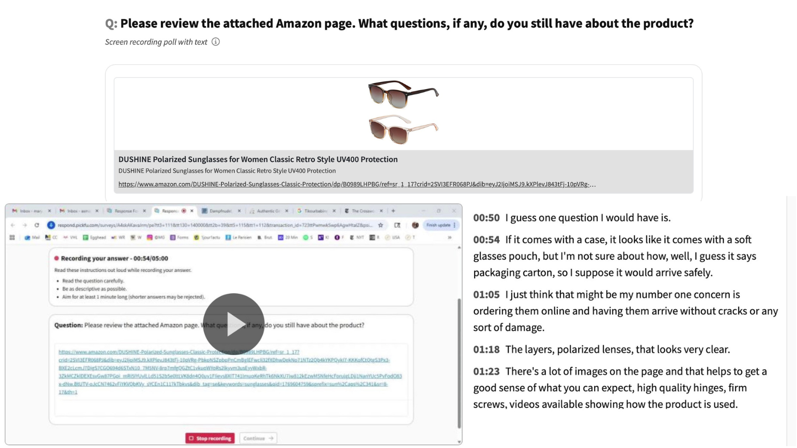Select The Crossword tab in the recorded browser
The width and height of the screenshot is (797, 448).
(x=363, y=211)
